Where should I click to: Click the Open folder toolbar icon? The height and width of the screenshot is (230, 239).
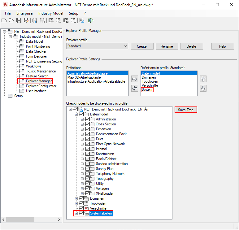[11, 20]
